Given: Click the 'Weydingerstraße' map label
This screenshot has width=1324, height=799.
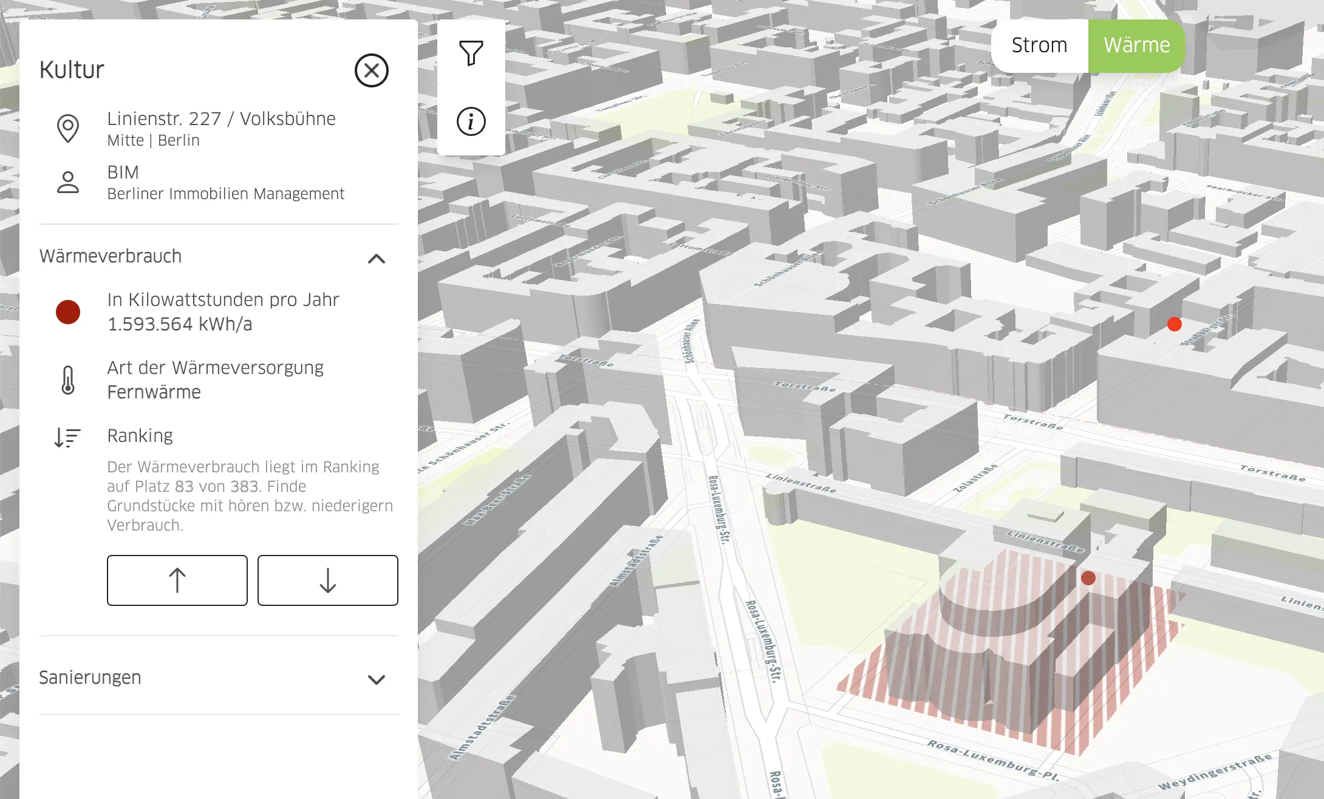Looking at the screenshot, I should (1214, 771).
